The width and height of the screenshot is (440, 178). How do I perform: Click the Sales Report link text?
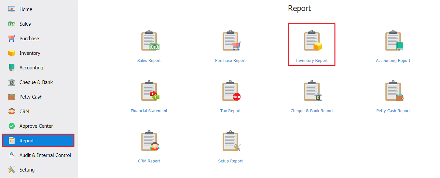pyautogui.click(x=149, y=61)
